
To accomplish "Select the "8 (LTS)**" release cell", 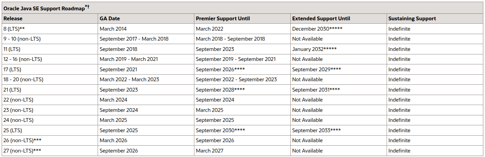I will [x=14, y=29].
